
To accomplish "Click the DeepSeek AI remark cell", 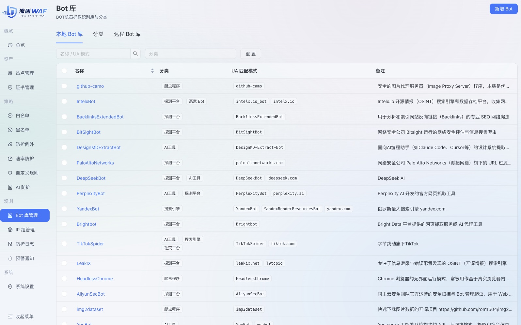I will (391, 178).
